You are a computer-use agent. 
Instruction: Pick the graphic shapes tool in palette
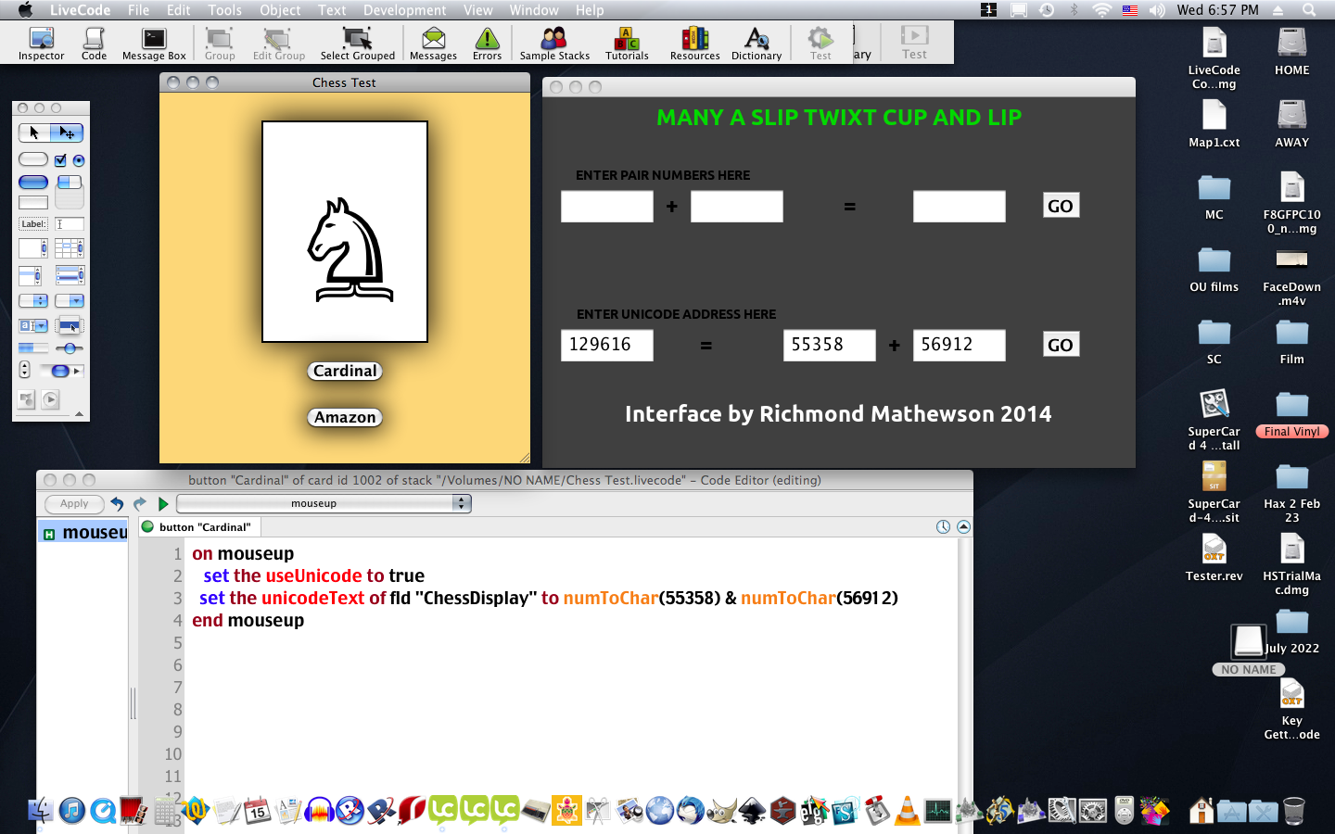coord(26,399)
